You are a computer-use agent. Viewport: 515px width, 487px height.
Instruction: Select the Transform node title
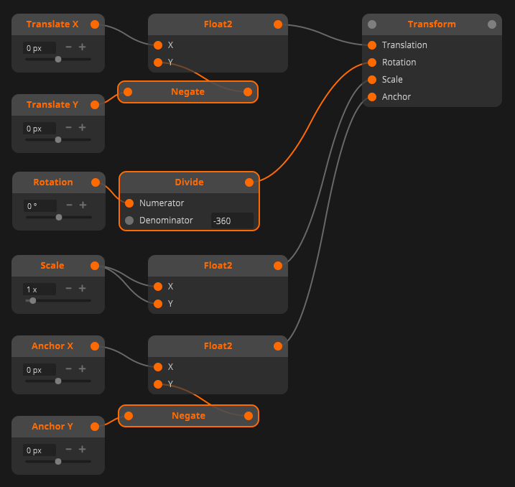click(x=432, y=24)
